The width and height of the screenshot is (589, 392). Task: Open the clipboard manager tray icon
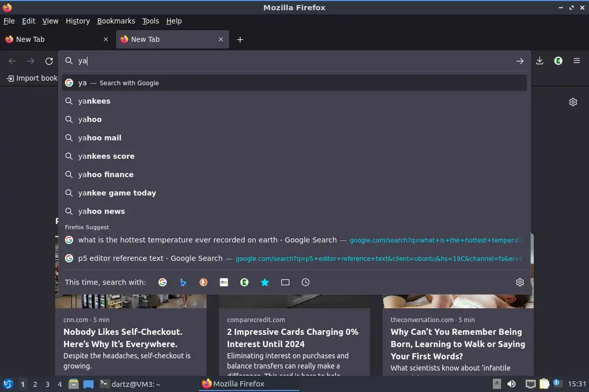(545, 384)
